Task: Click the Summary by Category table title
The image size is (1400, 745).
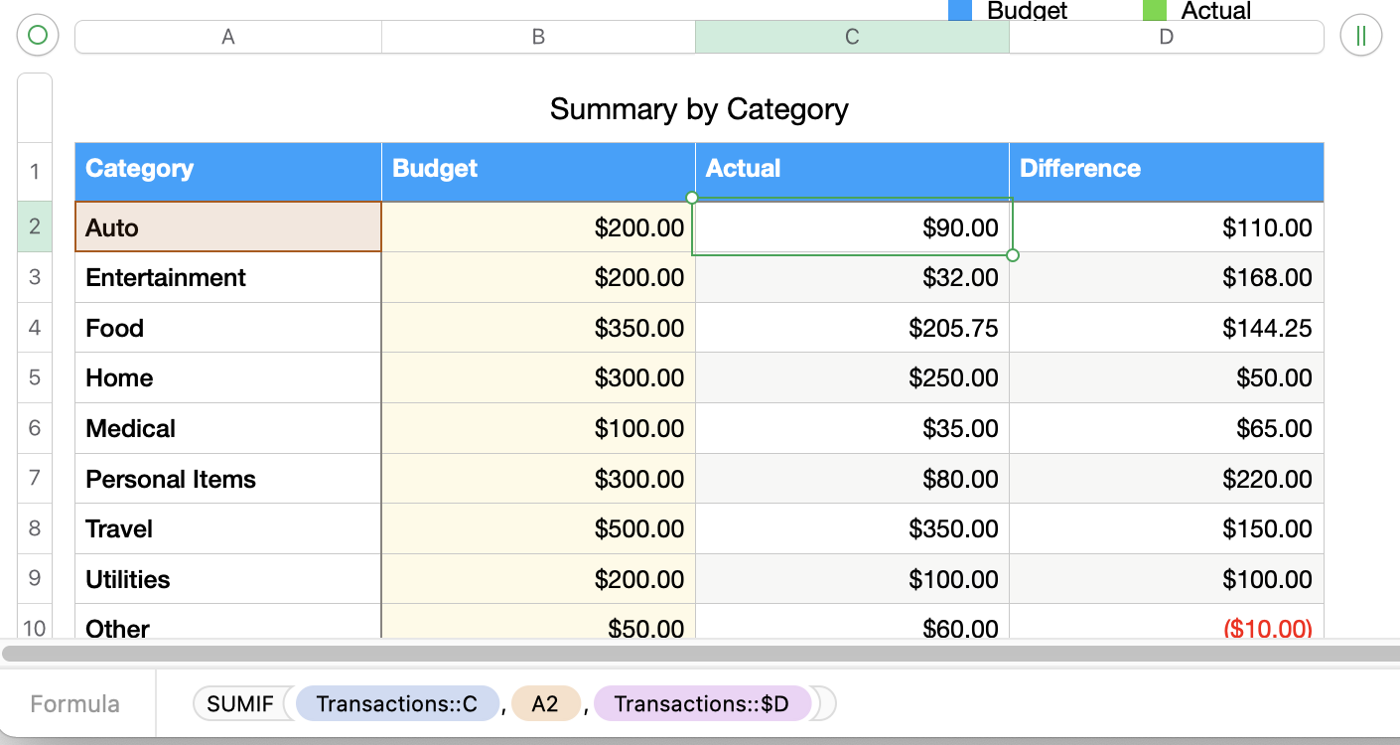Action: point(699,108)
